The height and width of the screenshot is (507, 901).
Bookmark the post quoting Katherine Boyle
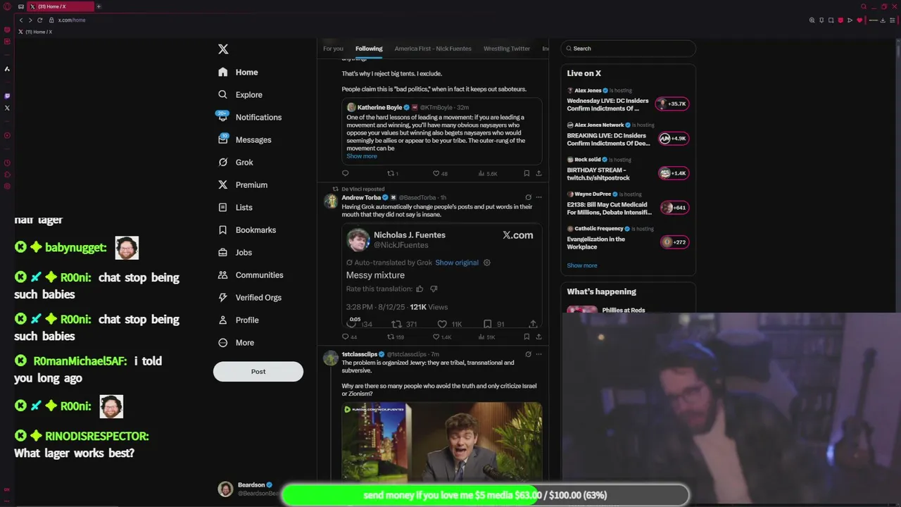tap(527, 173)
